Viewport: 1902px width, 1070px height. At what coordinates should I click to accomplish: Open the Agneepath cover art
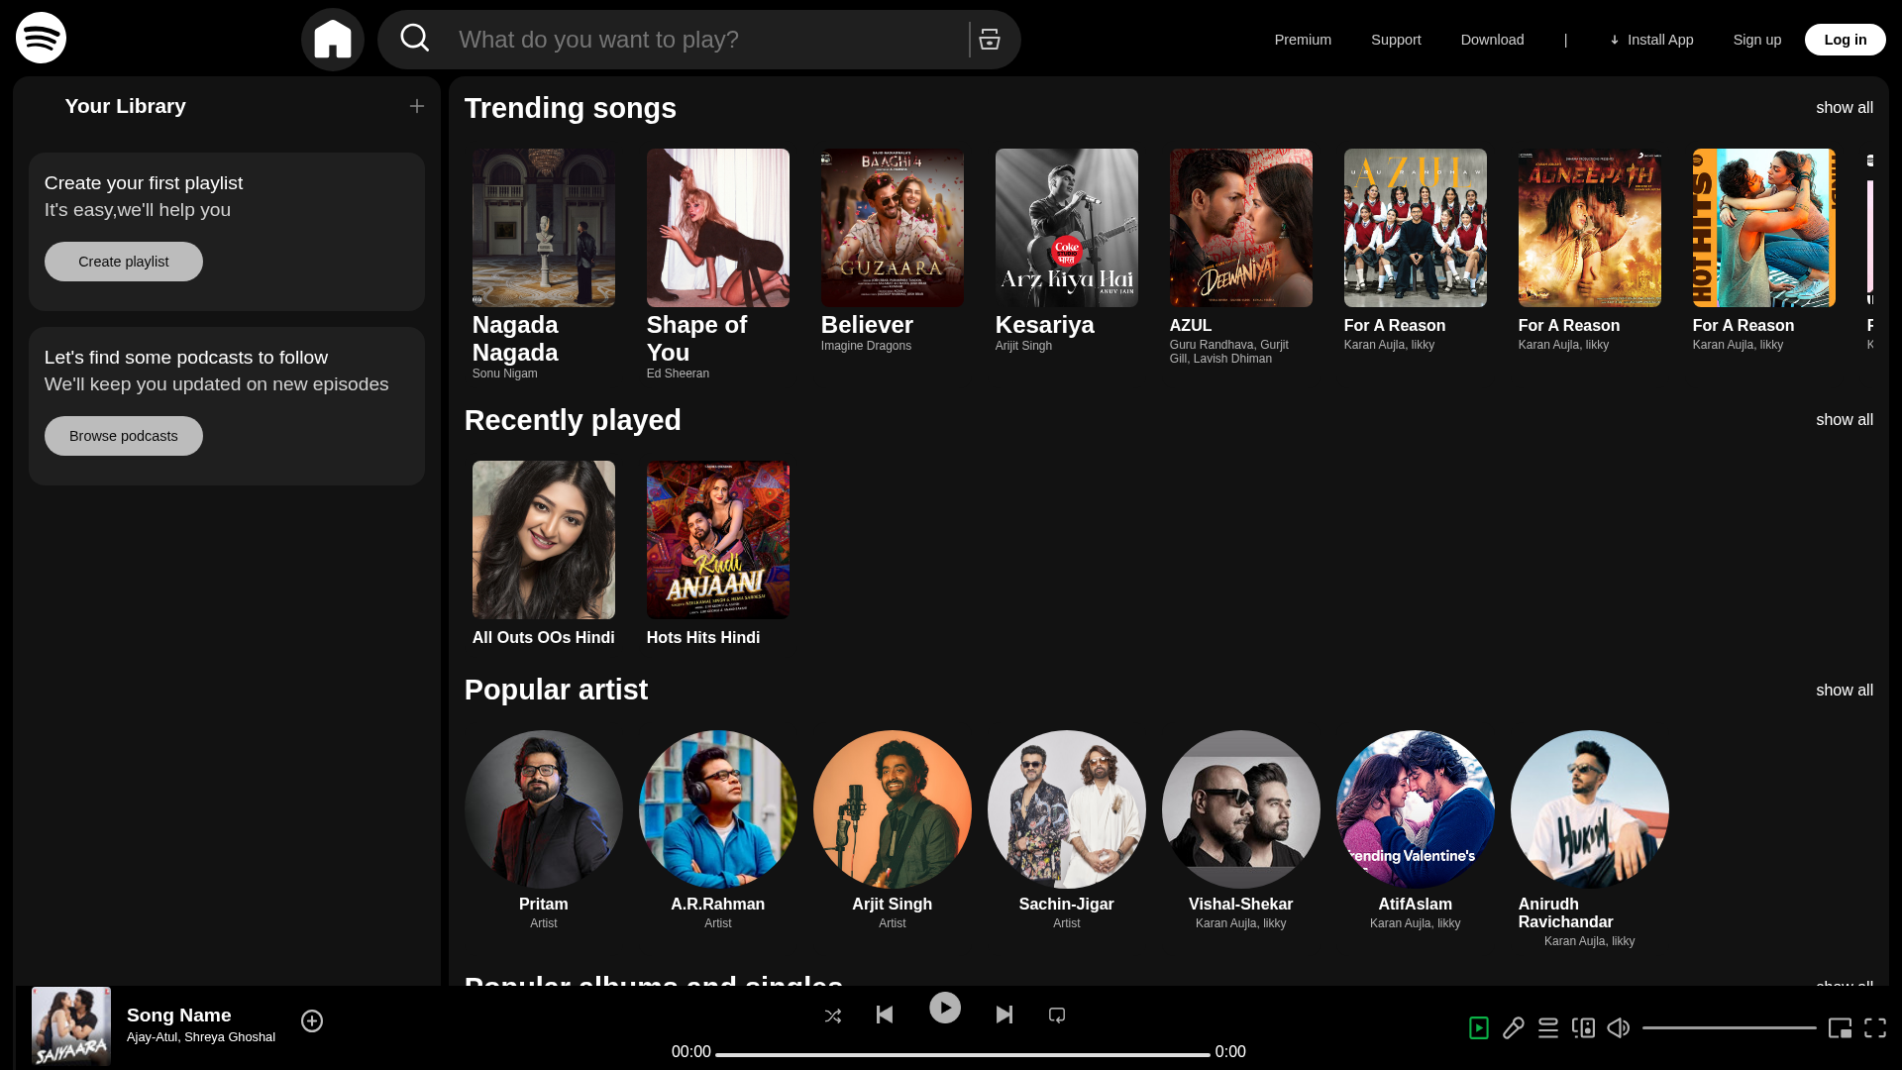(1590, 228)
